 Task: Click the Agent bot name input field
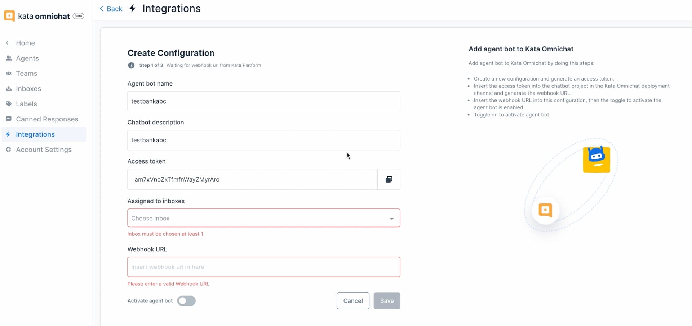tap(264, 101)
